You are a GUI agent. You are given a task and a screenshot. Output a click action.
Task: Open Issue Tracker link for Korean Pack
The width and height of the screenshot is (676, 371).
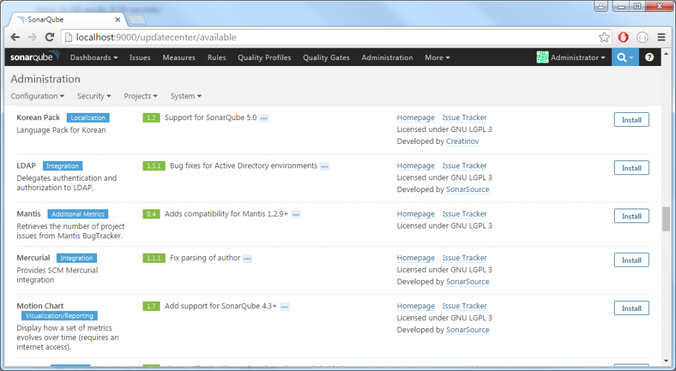464,118
